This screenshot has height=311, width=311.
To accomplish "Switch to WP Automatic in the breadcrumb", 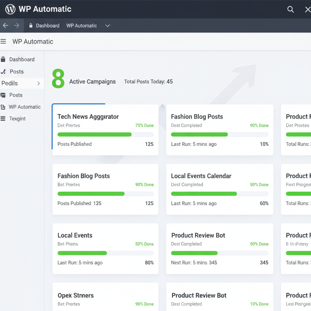I will coord(81,26).
